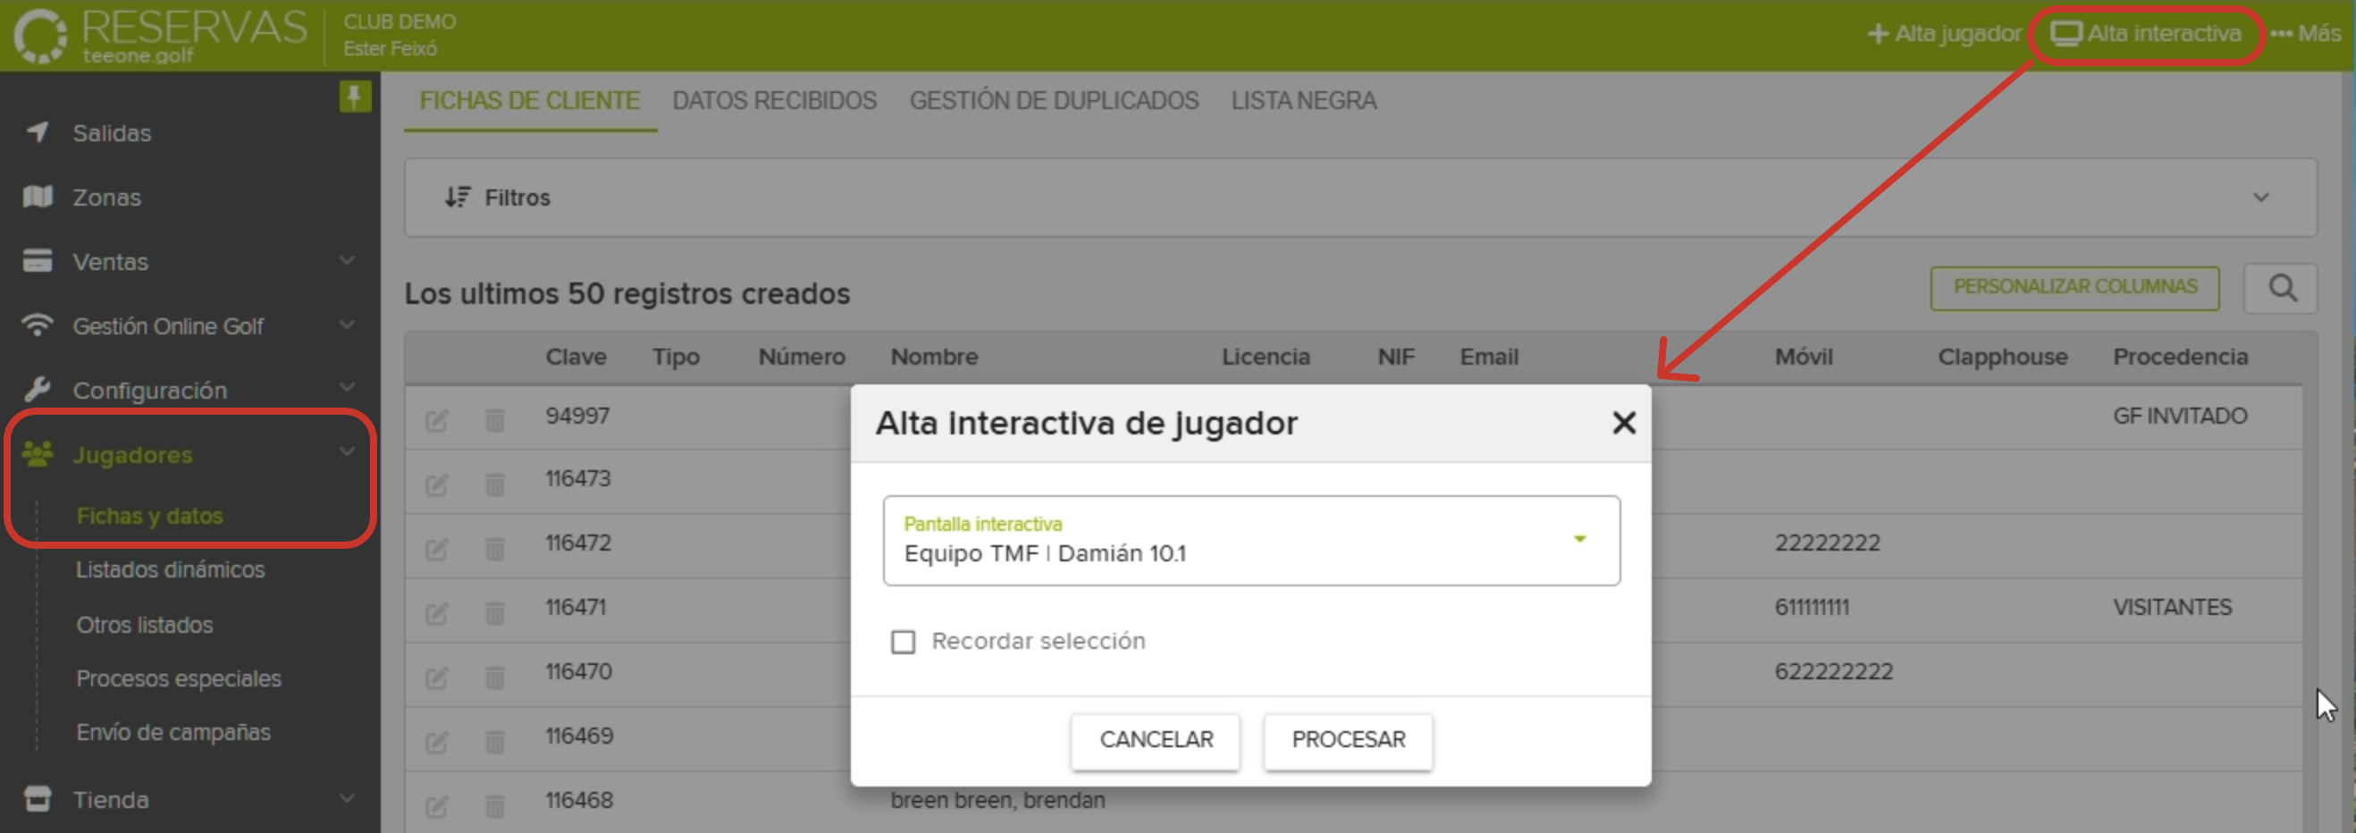Open Fichas y datos submenu item
The image size is (2356, 833).
tap(149, 516)
